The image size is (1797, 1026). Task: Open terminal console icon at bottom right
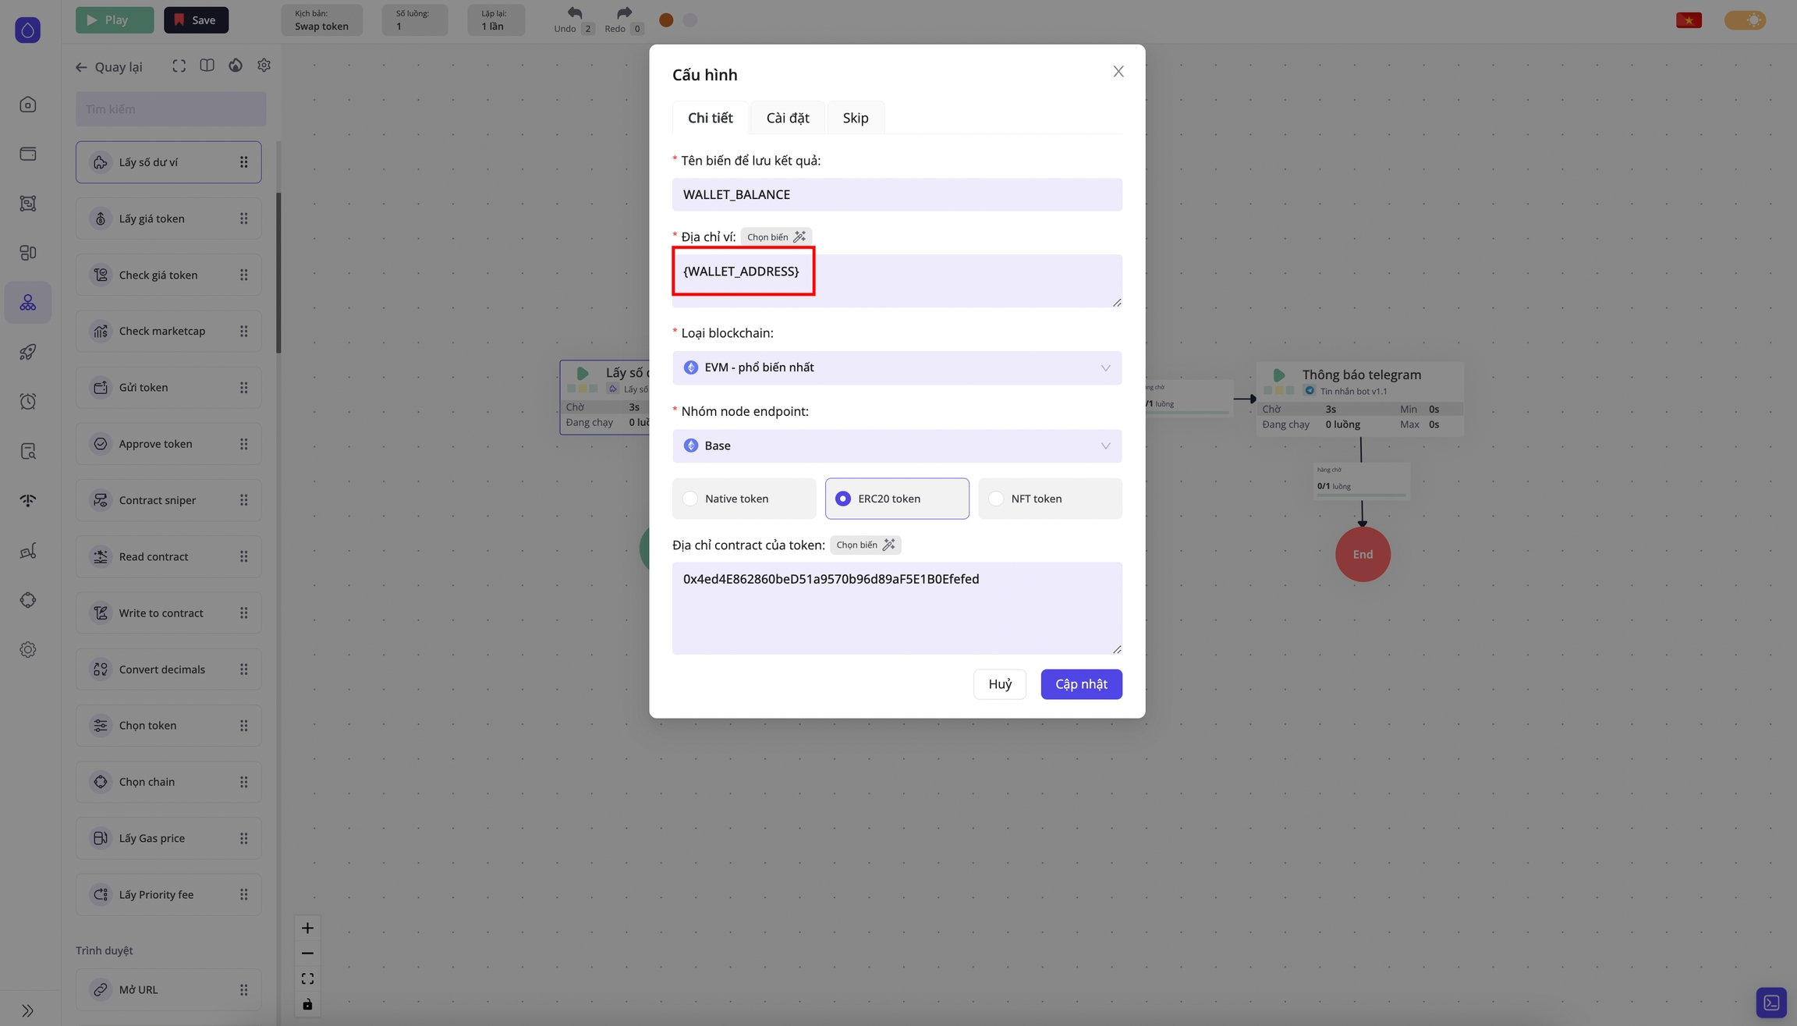[x=1770, y=1002]
